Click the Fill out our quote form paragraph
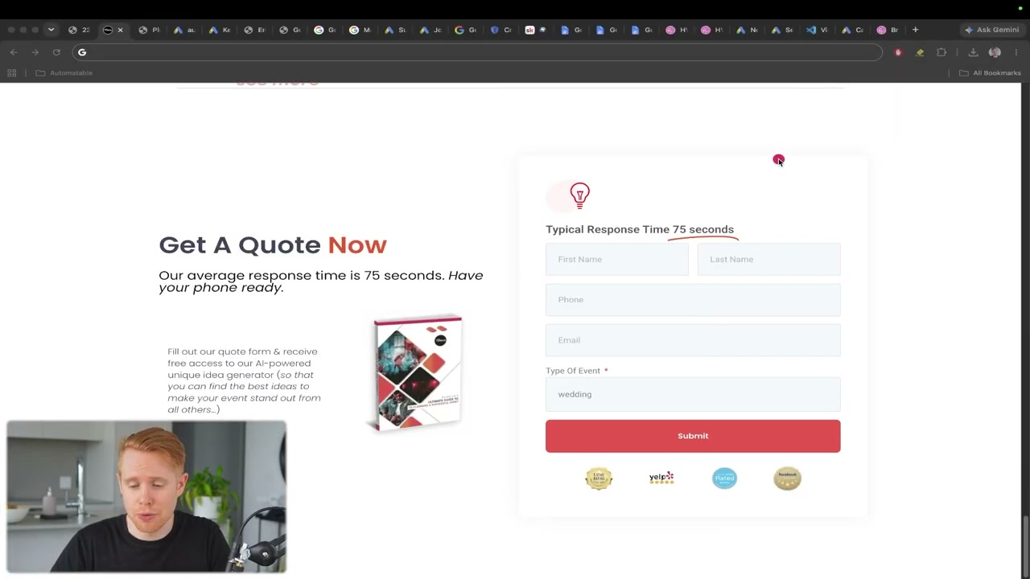The height and width of the screenshot is (579, 1030). coord(244,380)
